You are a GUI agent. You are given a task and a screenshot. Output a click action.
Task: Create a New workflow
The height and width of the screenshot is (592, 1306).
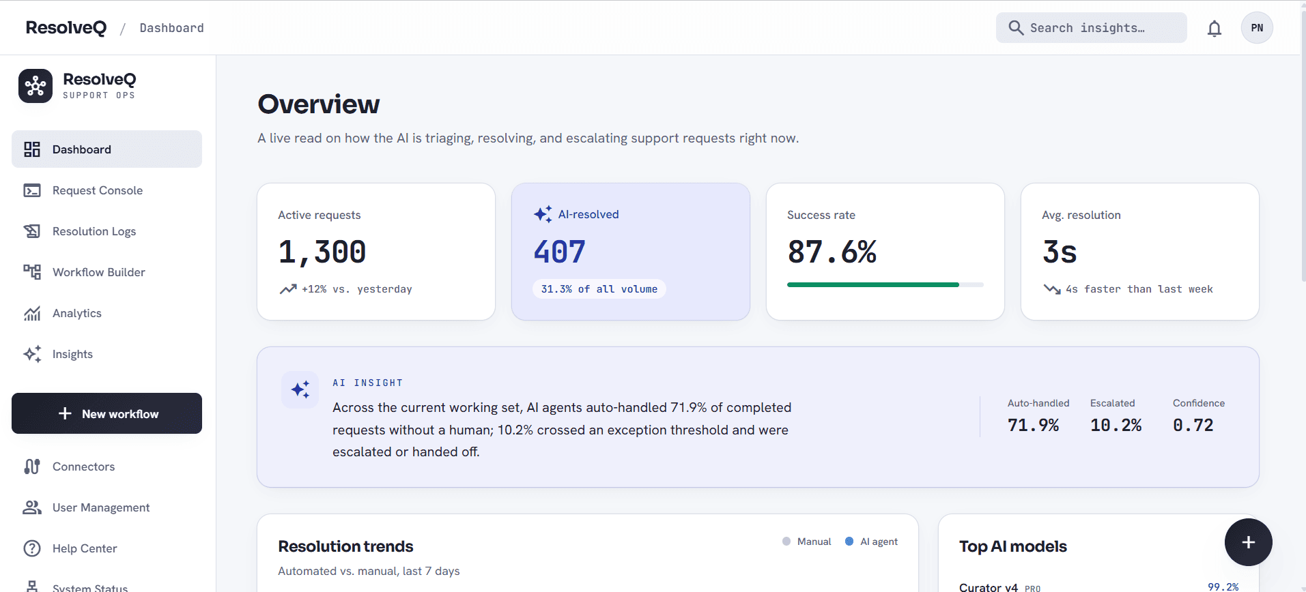(107, 413)
